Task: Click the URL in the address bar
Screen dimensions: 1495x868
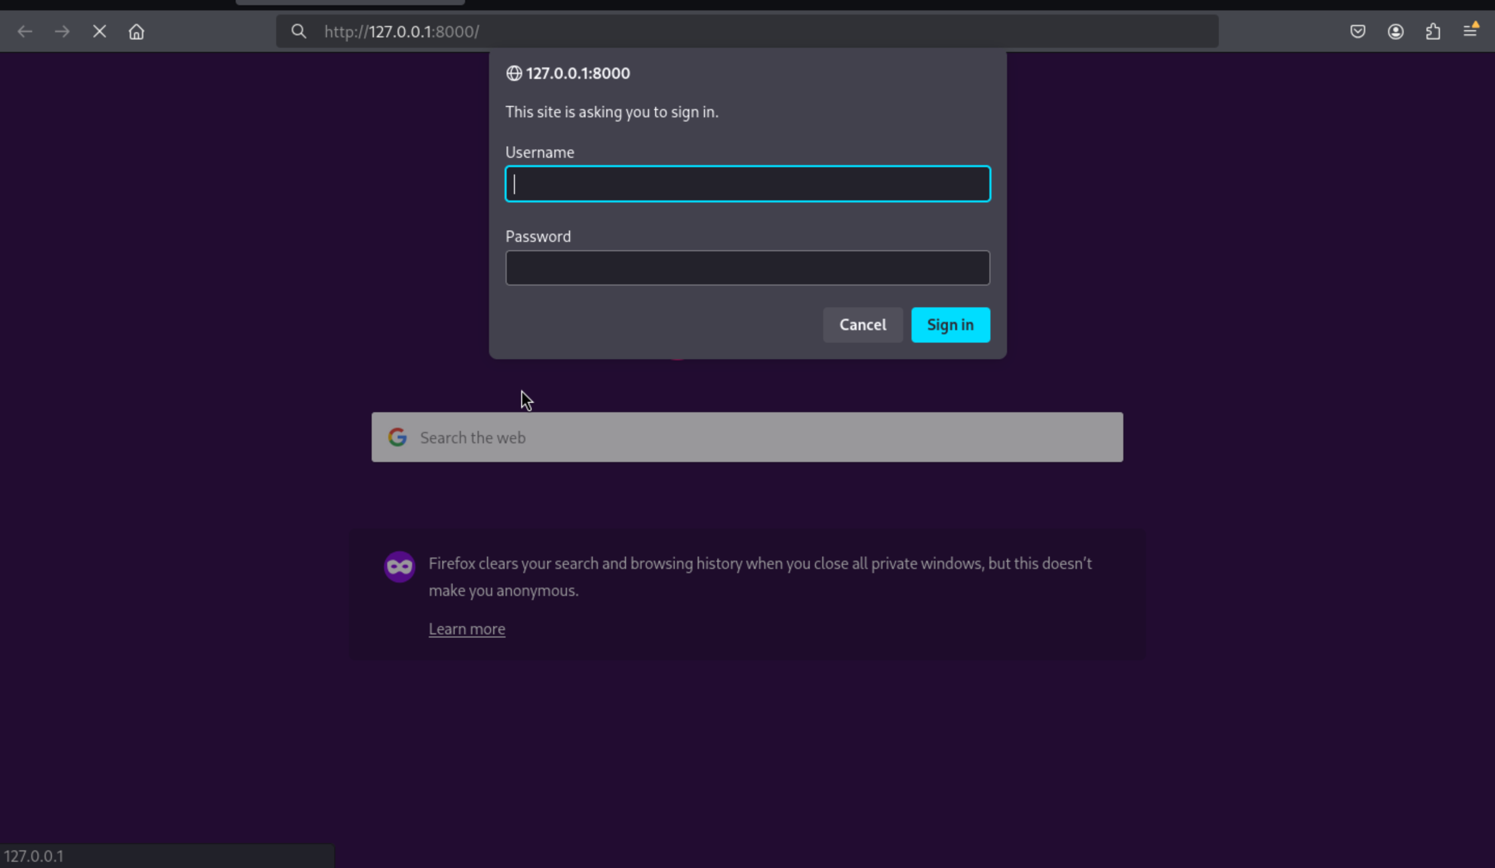Action: [x=402, y=32]
